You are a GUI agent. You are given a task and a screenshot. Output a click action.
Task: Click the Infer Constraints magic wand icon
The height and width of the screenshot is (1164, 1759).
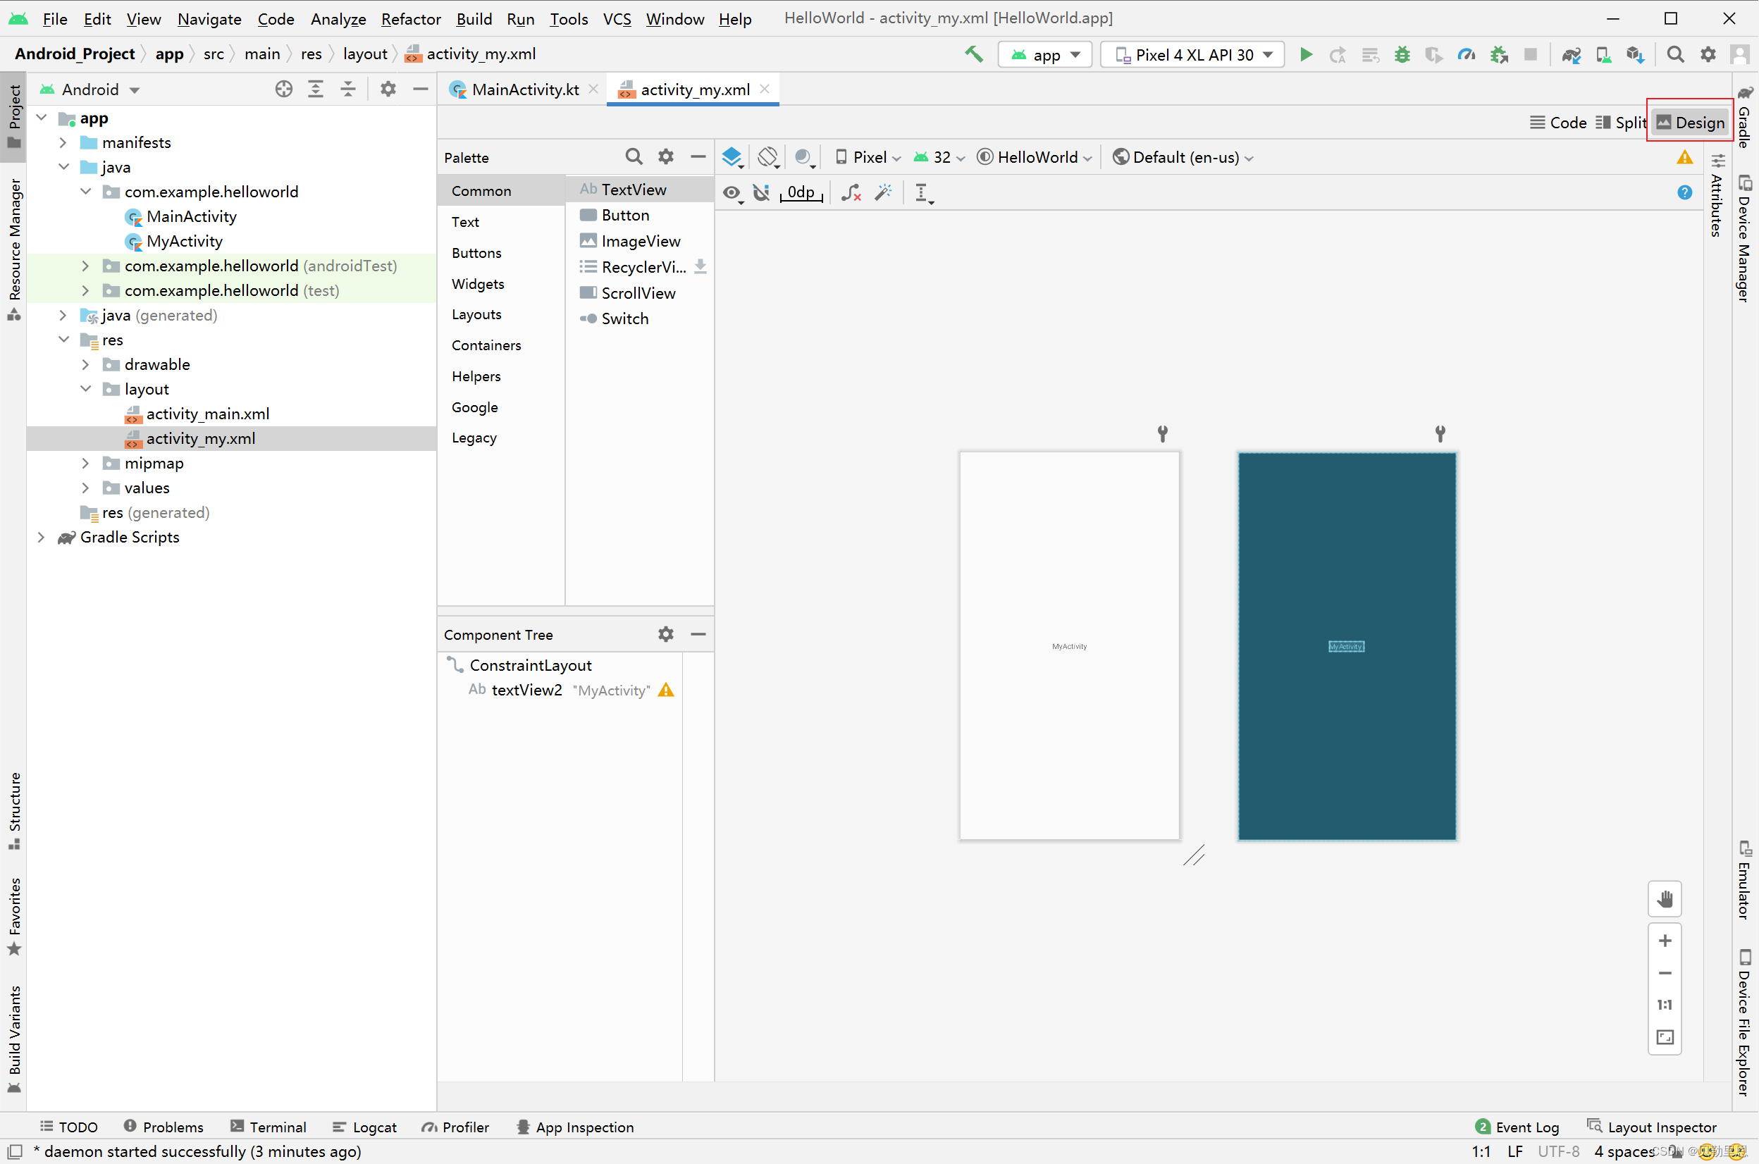click(883, 193)
